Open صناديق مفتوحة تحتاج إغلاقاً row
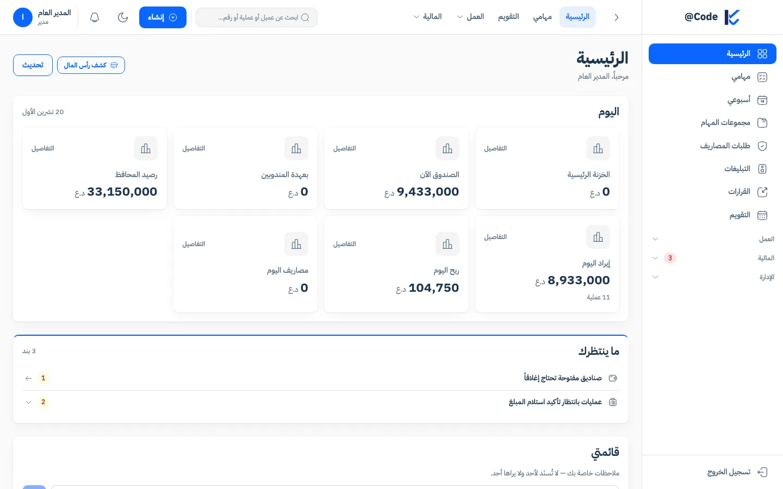The width and height of the screenshot is (783, 489). click(321, 378)
